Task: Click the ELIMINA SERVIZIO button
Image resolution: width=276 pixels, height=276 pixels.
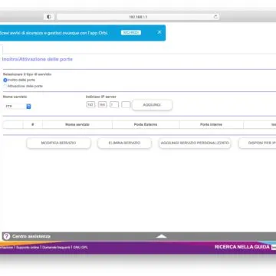Action: tap(124, 143)
